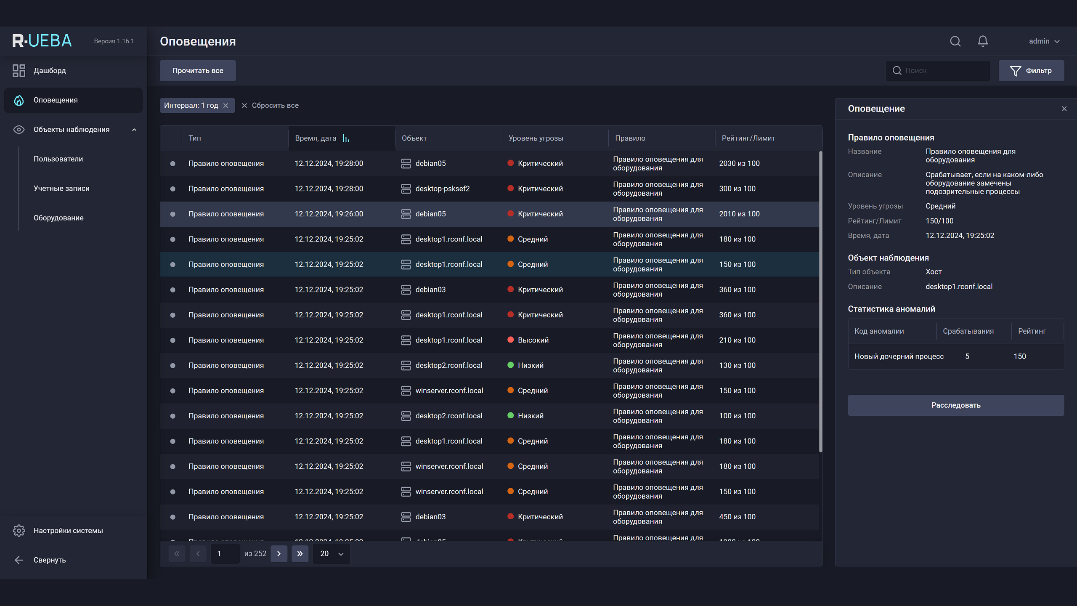Go to the last page with double-arrow
This screenshot has width=1077, height=606.
[300, 554]
